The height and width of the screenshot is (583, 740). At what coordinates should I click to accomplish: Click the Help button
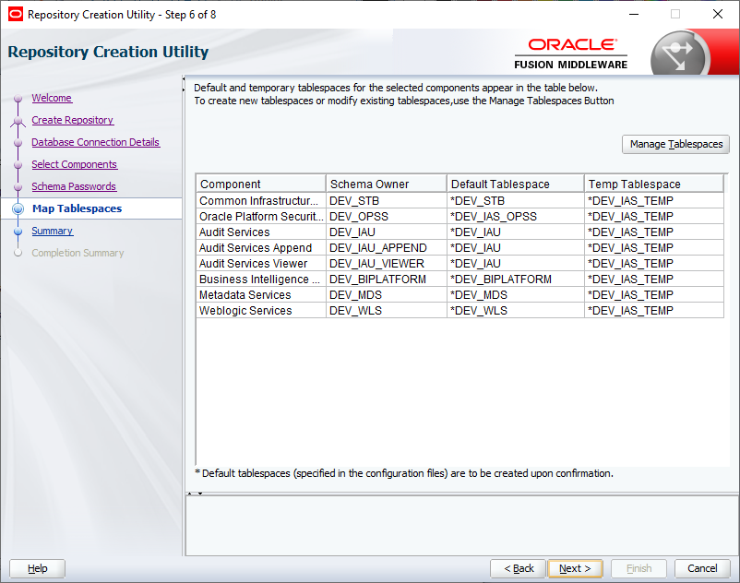click(36, 568)
